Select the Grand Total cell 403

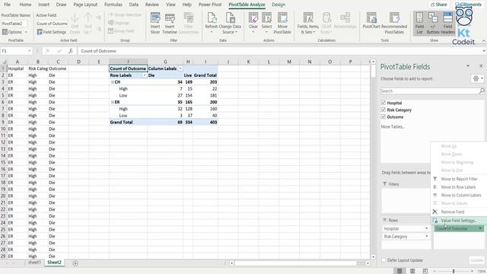[x=205, y=122]
